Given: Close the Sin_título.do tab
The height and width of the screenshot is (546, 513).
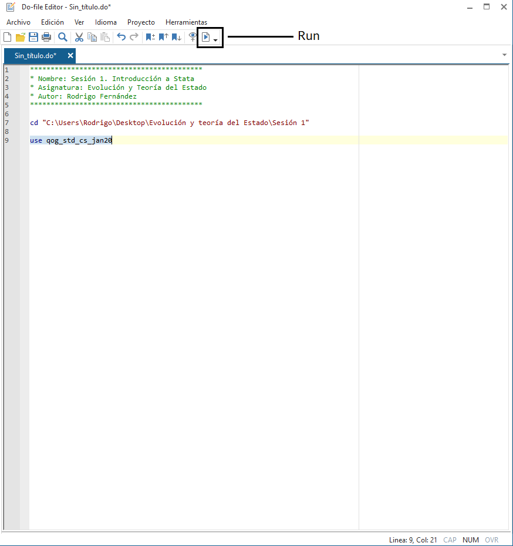Looking at the screenshot, I should [70, 56].
